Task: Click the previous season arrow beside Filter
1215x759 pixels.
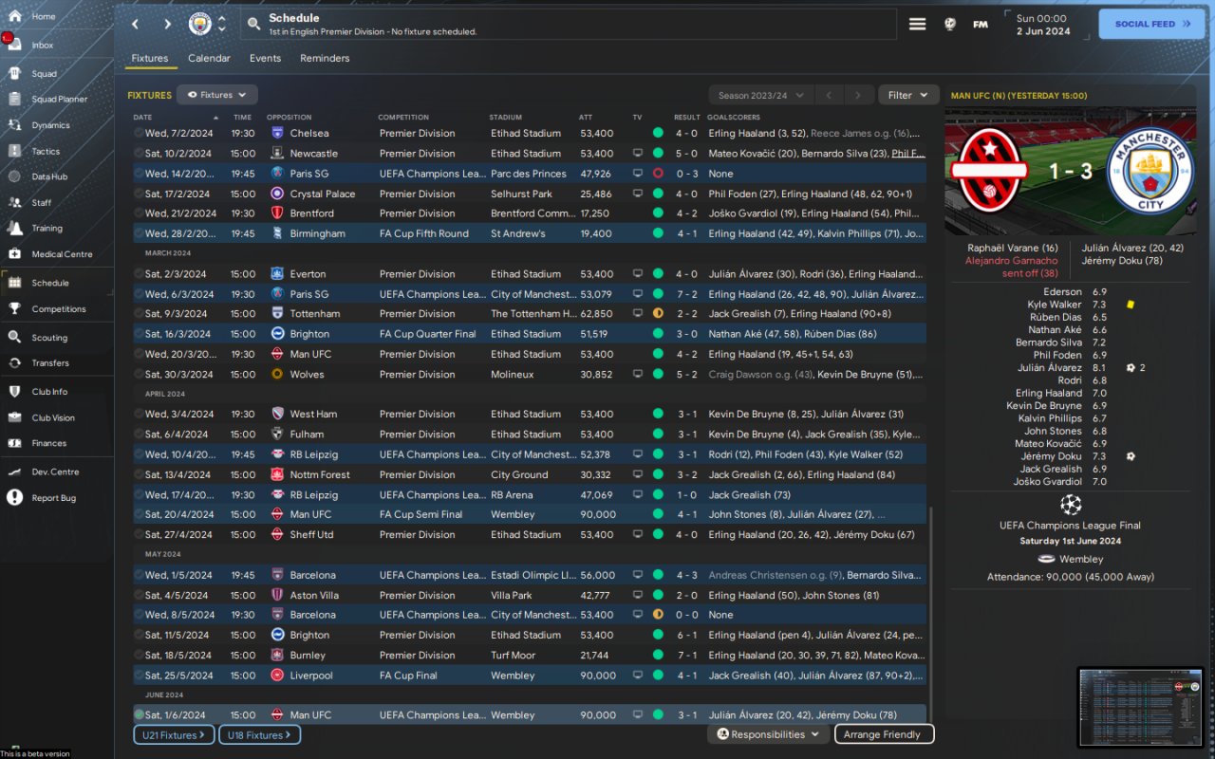Action: [828, 95]
